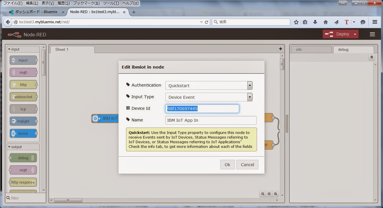This screenshot has height=208, width=383.
Task: Open the Authentication dropdown
Action: (250, 85)
